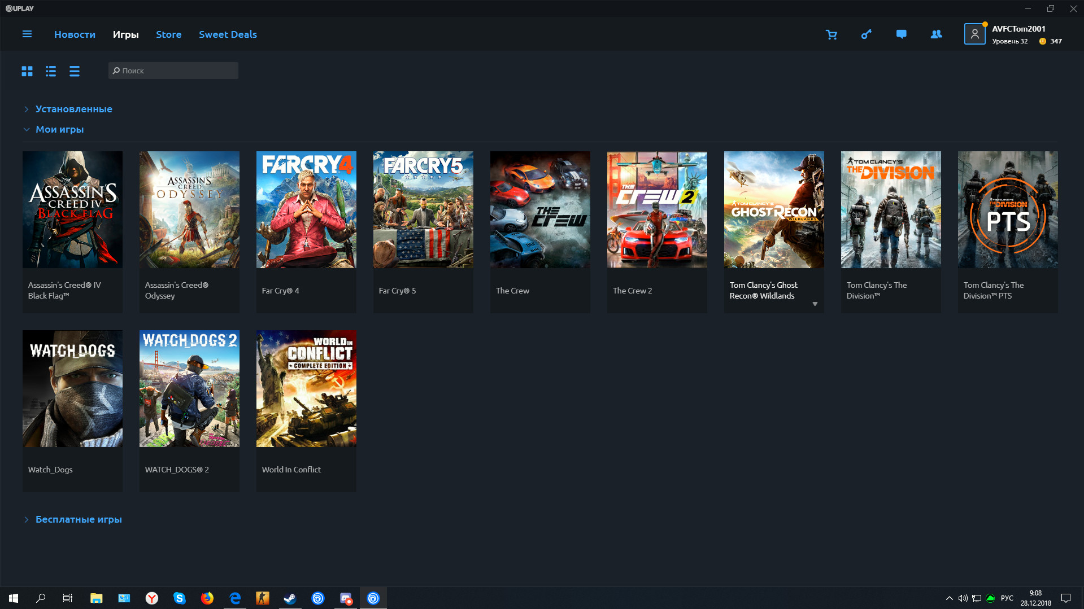Click the 'World In Conflict' title text

coord(291,470)
